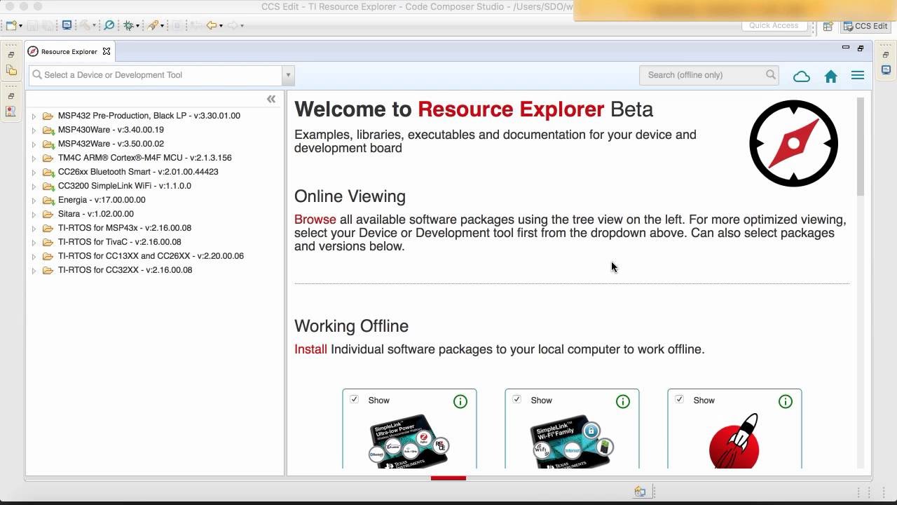The width and height of the screenshot is (897, 505).
Task: Open the debug dropdown arrow
Action: pos(137,26)
